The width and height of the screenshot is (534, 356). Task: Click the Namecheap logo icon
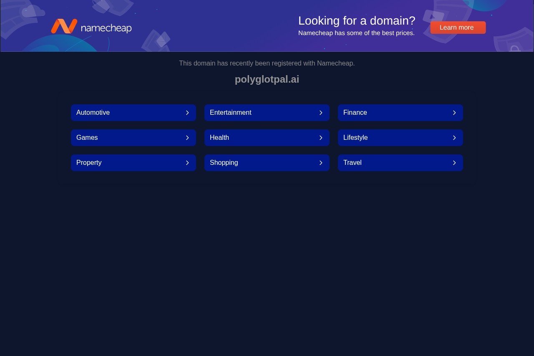64,26
